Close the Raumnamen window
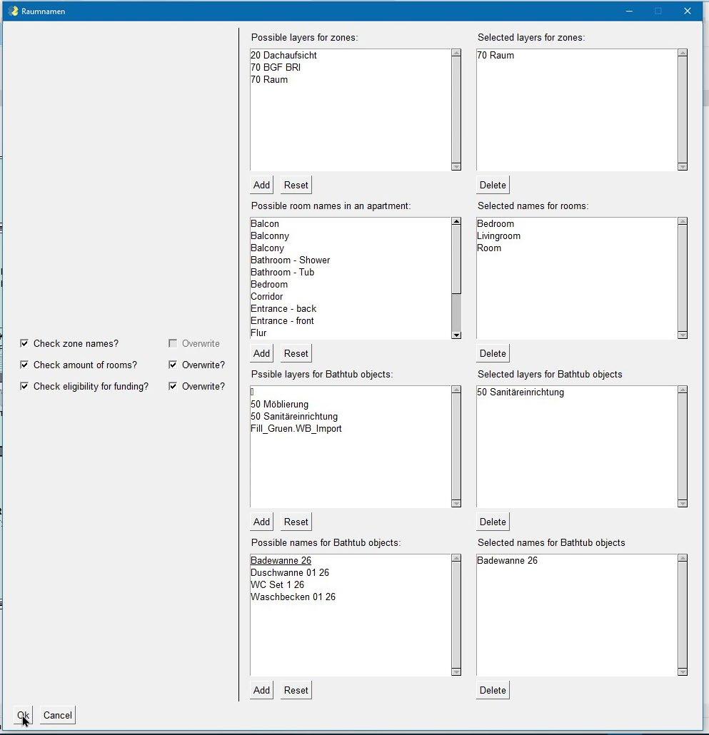Screen dimensions: 709x735 point(688,11)
